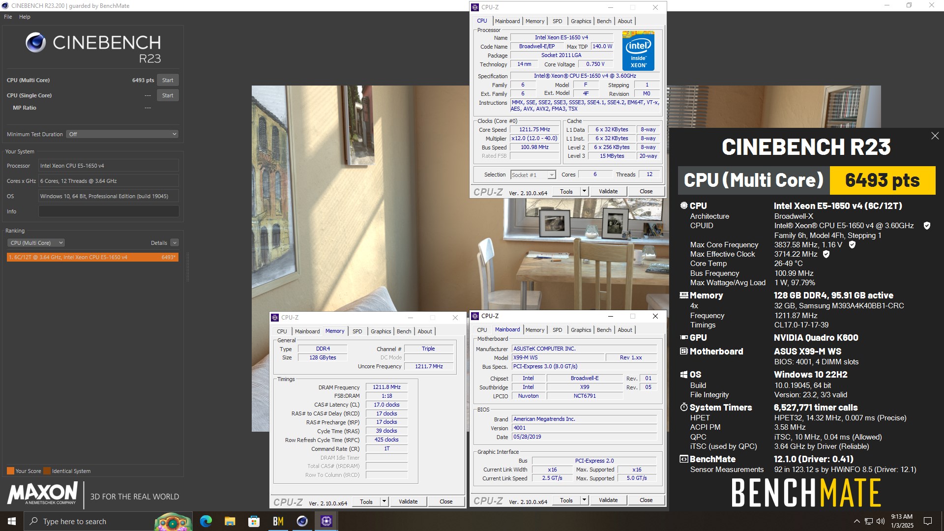The image size is (944, 531).
Task: Click the System Timers clock icon
Action: (683, 407)
